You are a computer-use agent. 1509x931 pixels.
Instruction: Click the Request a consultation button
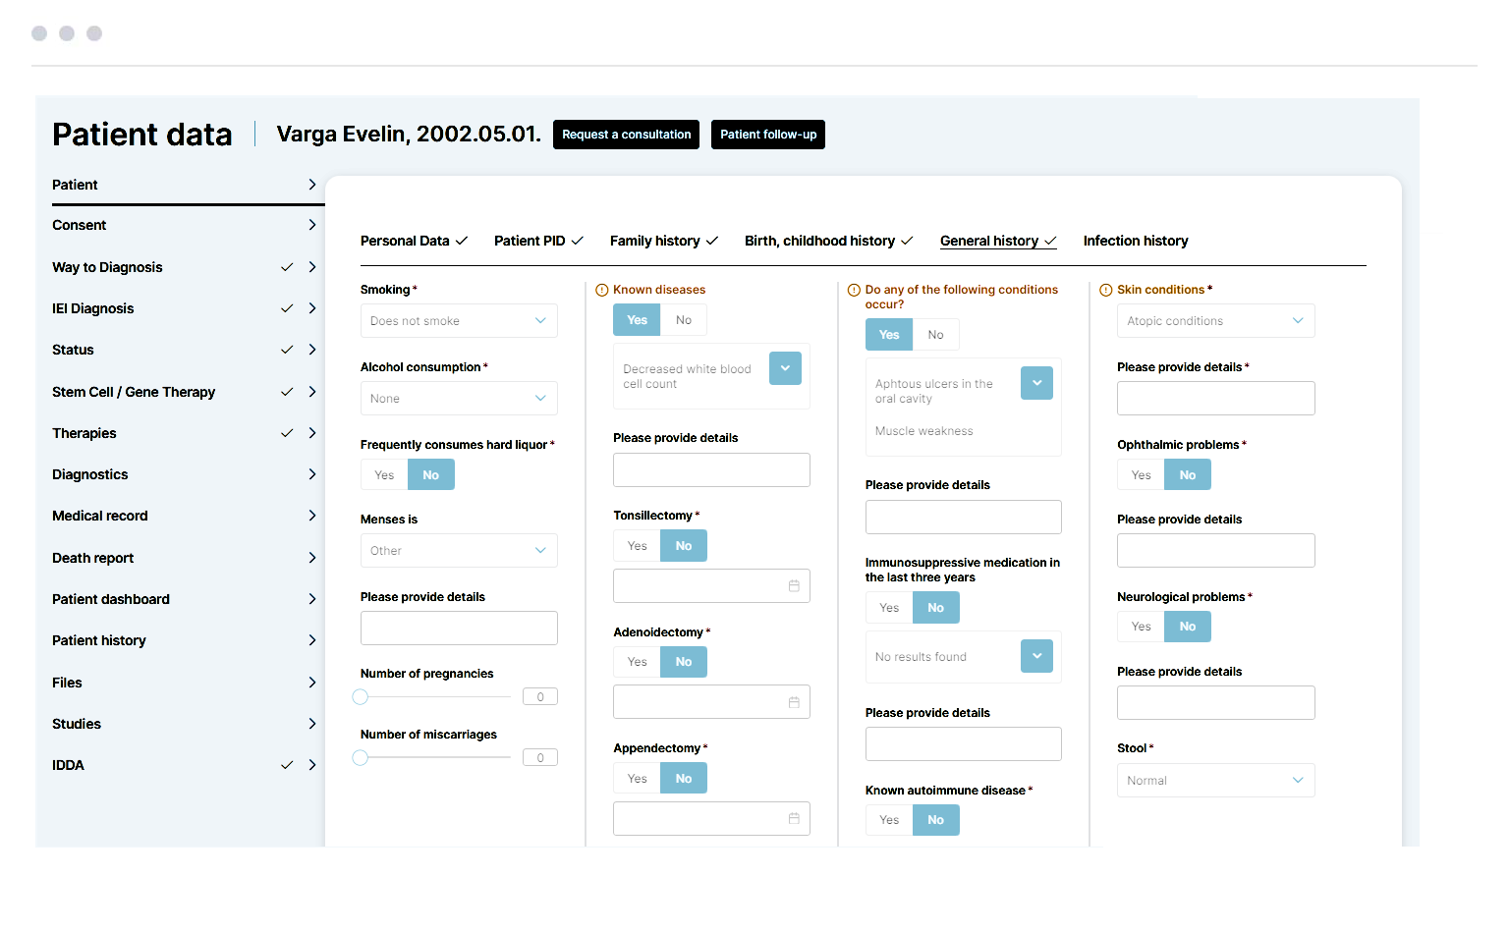point(626,135)
